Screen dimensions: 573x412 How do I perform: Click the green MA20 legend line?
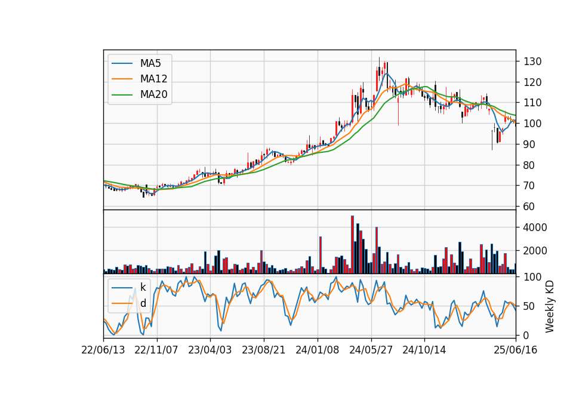122,94
